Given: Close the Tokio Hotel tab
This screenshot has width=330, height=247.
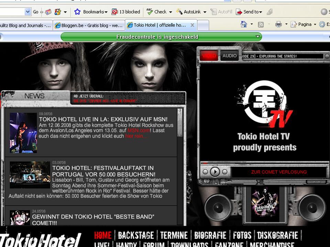Looking at the screenshot, I should click(x=192, y=25).
